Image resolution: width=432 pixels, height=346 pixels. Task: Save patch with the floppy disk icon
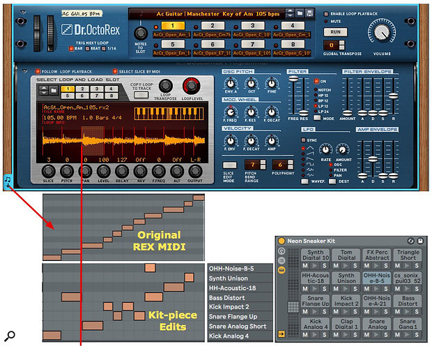point(309,13)
